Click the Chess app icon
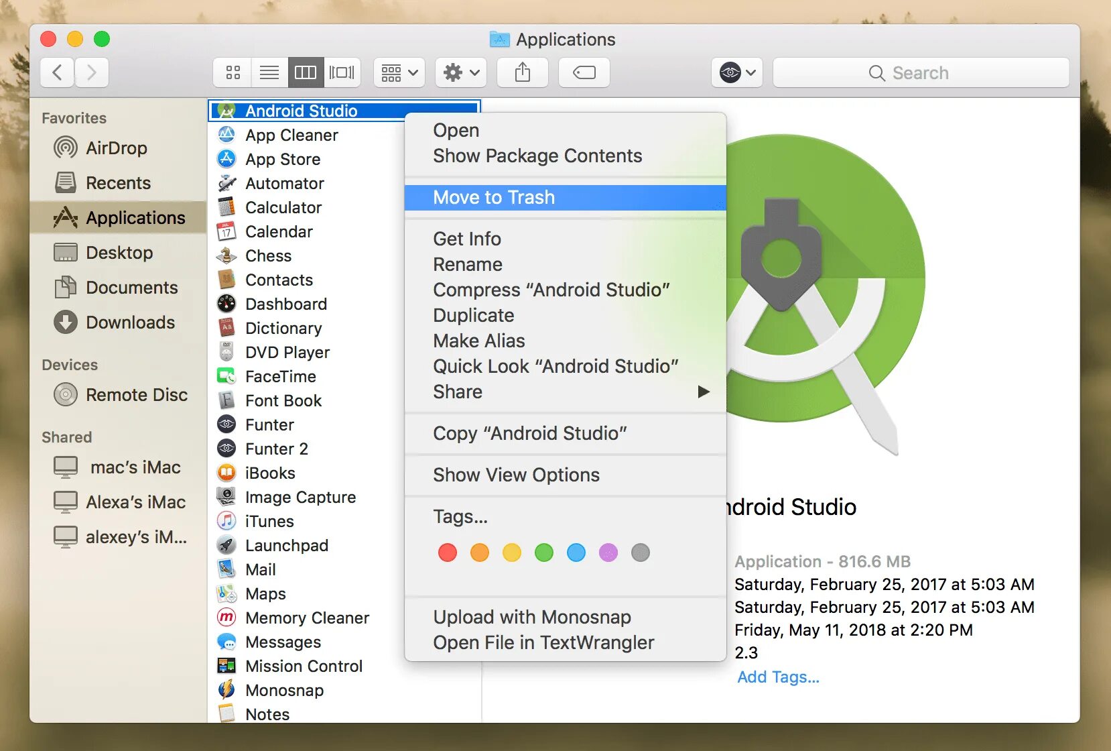Image resolution: width=1111 pixels, height=751 pixels. tap(226, 255)
